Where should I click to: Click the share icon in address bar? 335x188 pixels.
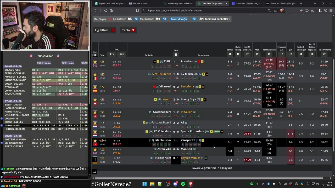275,10
